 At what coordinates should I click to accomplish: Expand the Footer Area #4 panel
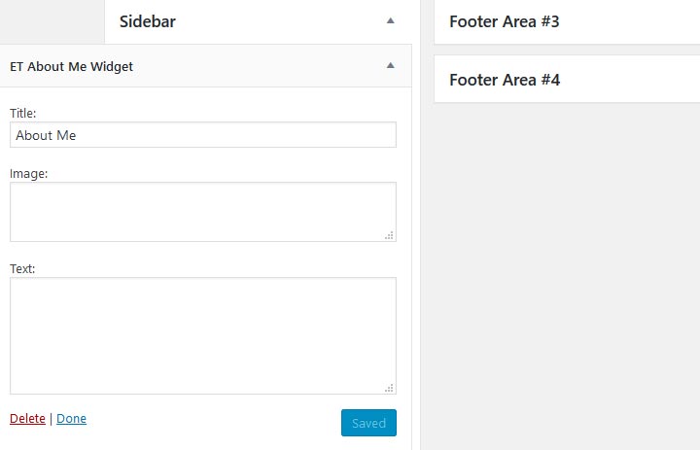(x=566, y=80)
